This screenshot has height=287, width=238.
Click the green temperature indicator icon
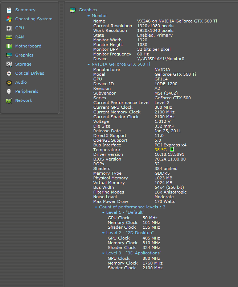(x=172, y=150)
